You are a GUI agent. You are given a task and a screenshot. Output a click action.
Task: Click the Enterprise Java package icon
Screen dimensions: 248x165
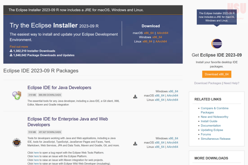17,142
